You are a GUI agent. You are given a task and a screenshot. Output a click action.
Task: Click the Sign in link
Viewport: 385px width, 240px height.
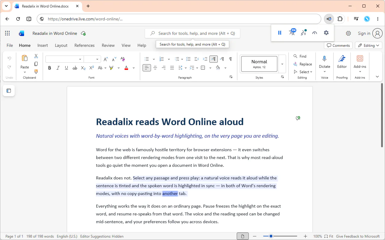coord(364,33)
